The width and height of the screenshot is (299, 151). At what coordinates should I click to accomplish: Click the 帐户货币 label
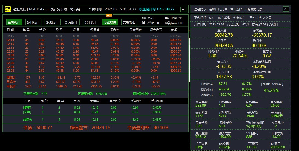click(x=149, y=18)
